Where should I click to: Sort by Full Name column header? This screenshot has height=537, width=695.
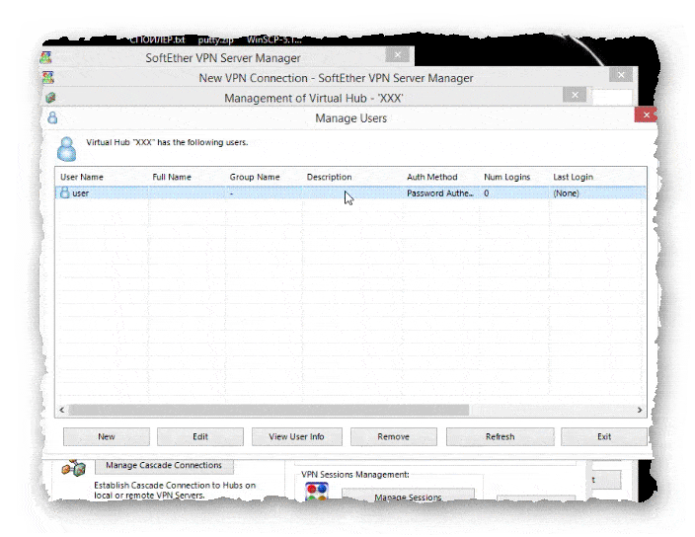click(x=172, y=177)
